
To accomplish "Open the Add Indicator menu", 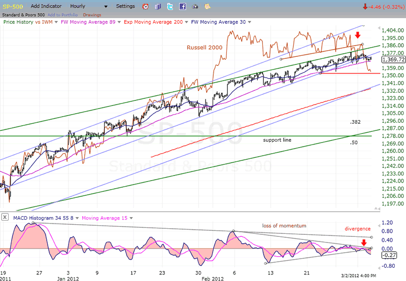I will 46,6.
